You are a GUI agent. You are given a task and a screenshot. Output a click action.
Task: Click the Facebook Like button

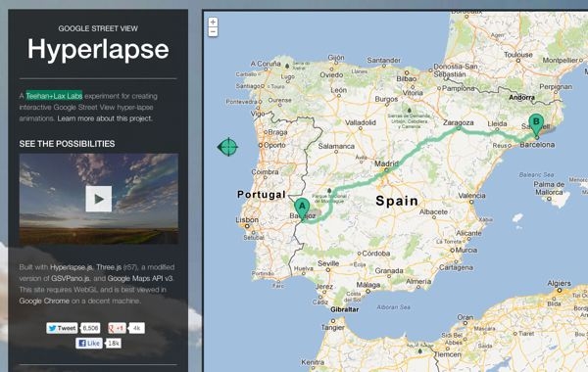(88, 344)
